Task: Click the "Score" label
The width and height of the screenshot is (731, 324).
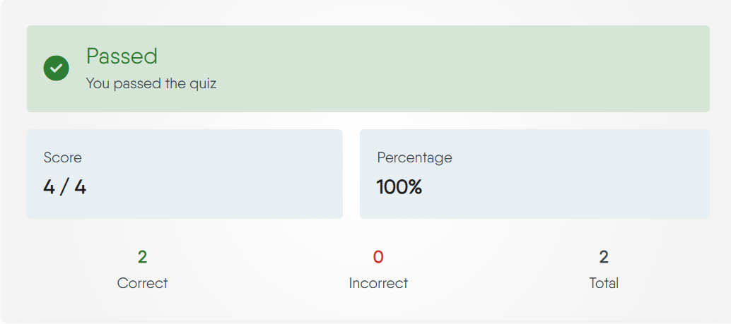Action: point(62,157)
